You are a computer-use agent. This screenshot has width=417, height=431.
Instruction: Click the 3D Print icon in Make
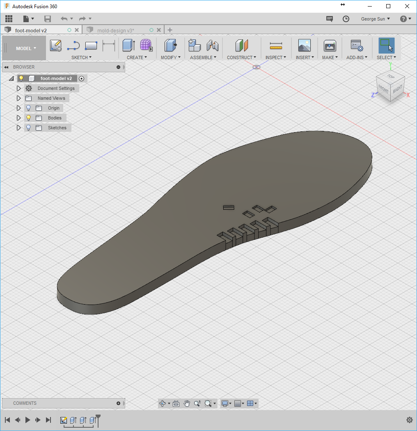pyautogui.click(x=330, y=46)
